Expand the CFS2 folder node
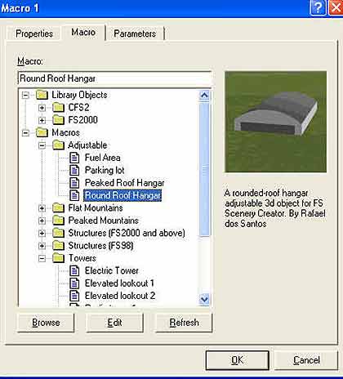Viewport: 343px width, 379px height. point(42,108)
